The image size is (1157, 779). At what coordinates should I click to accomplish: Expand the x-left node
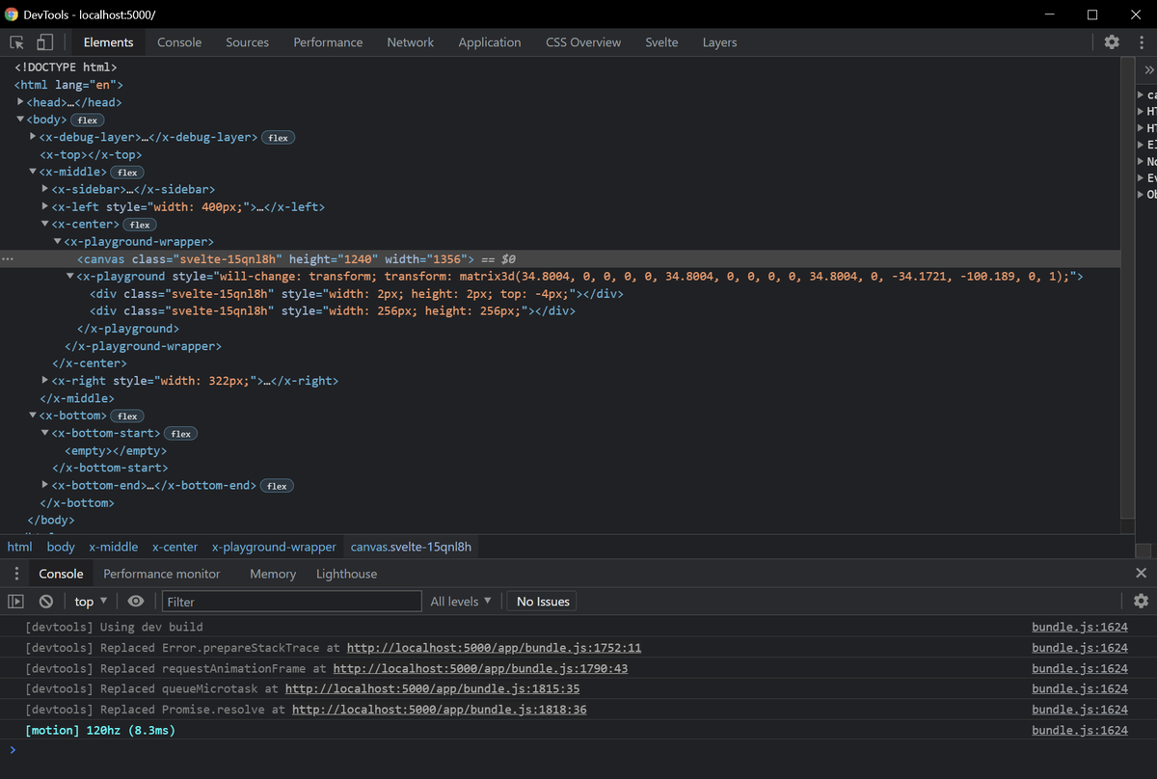[x=45, y=206]
